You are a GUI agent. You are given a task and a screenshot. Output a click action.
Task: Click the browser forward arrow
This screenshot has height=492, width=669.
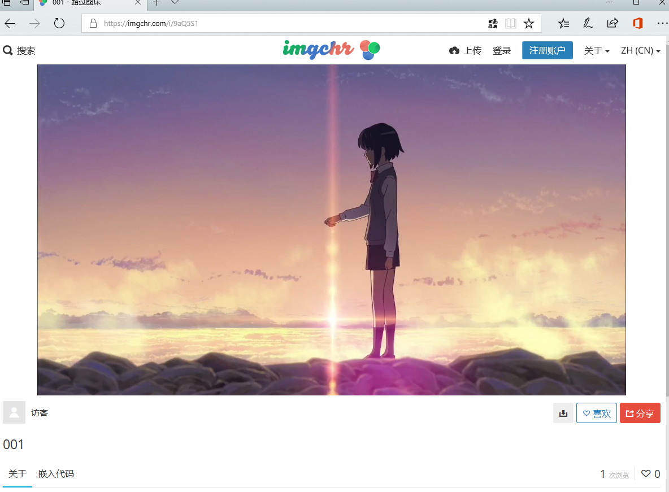pos(34,24)
